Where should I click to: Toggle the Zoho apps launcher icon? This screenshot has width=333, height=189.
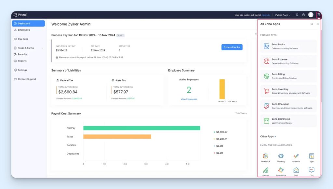coord(319,15)
